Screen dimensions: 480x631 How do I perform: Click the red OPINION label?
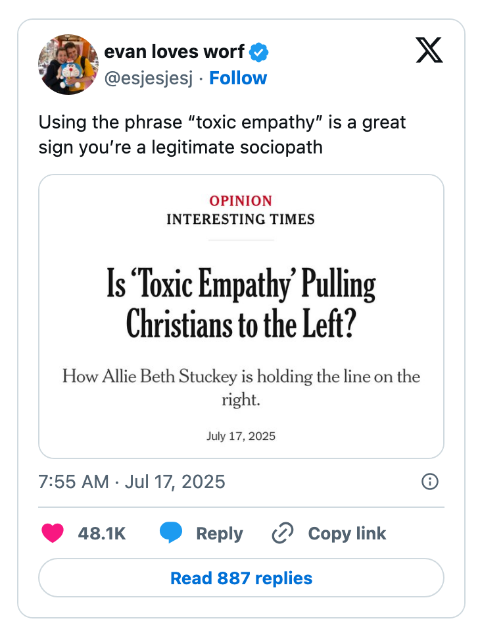coord(241,201)
